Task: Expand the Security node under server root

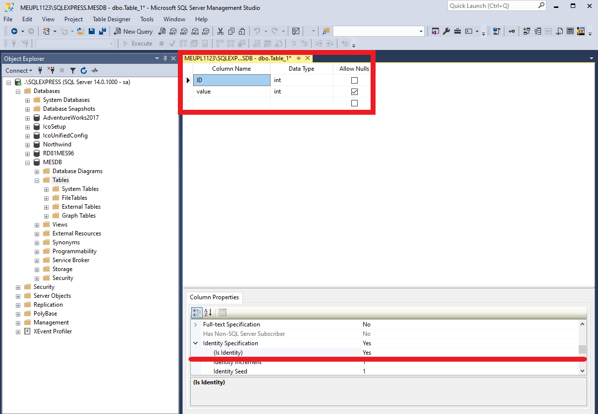Action: click(18, 287)
